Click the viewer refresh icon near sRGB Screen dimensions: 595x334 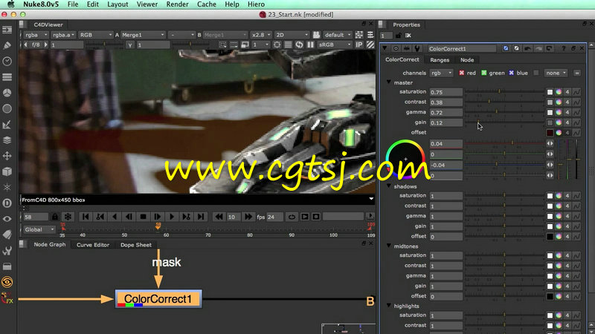click(x=300, y=45)
